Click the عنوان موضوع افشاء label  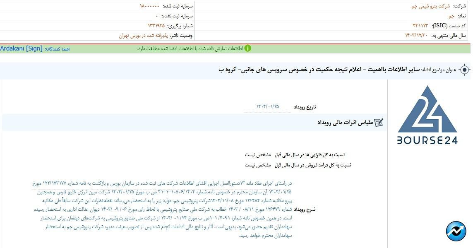(x=439, y=70)
